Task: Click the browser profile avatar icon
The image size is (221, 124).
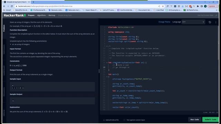Action: (205, 6)
